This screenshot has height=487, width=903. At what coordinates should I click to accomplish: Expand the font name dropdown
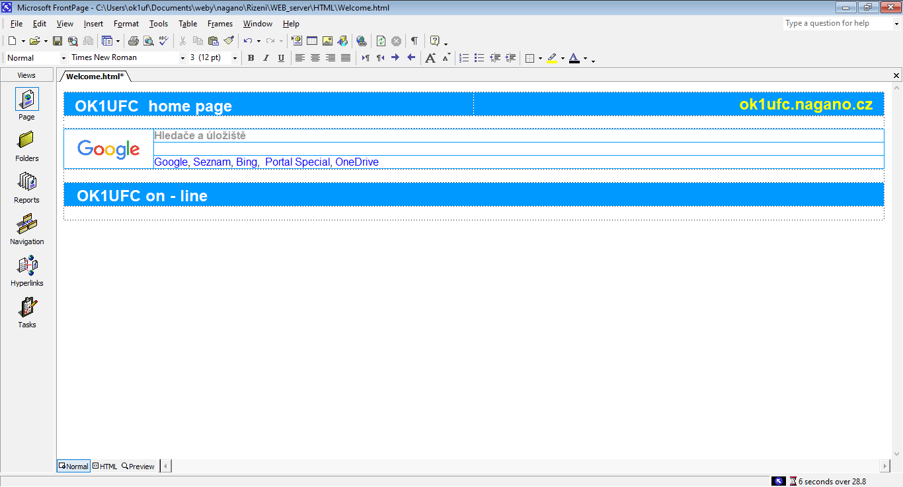182,58
